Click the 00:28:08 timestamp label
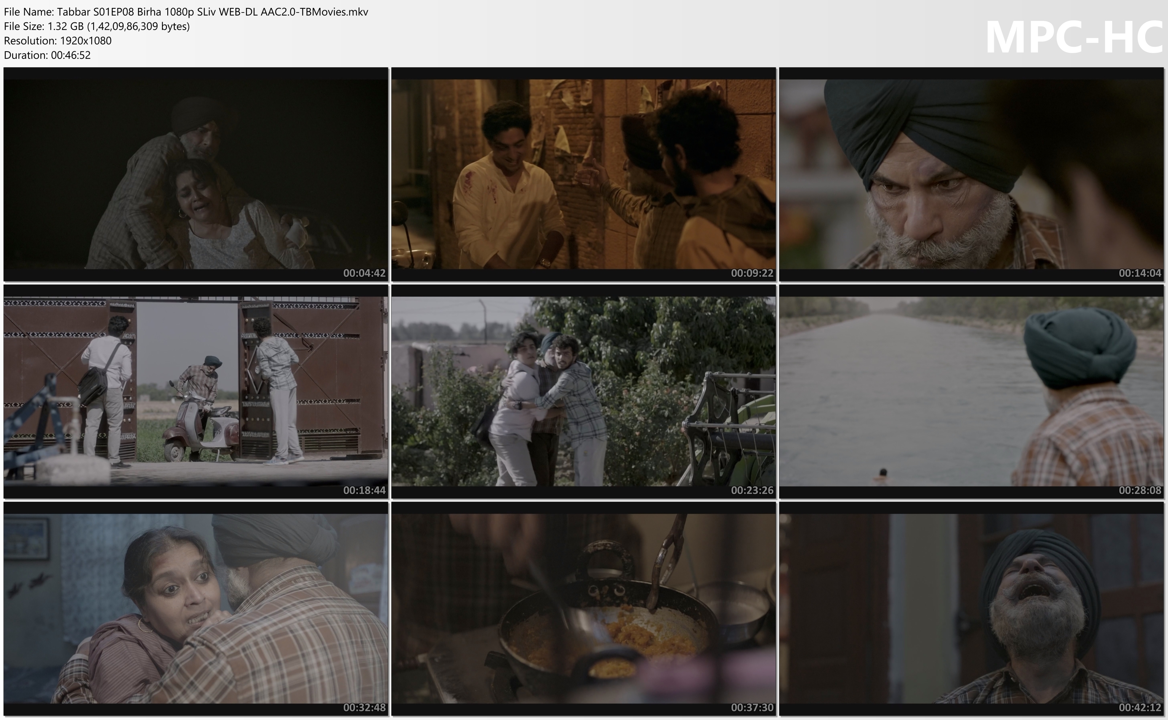 1140,490
